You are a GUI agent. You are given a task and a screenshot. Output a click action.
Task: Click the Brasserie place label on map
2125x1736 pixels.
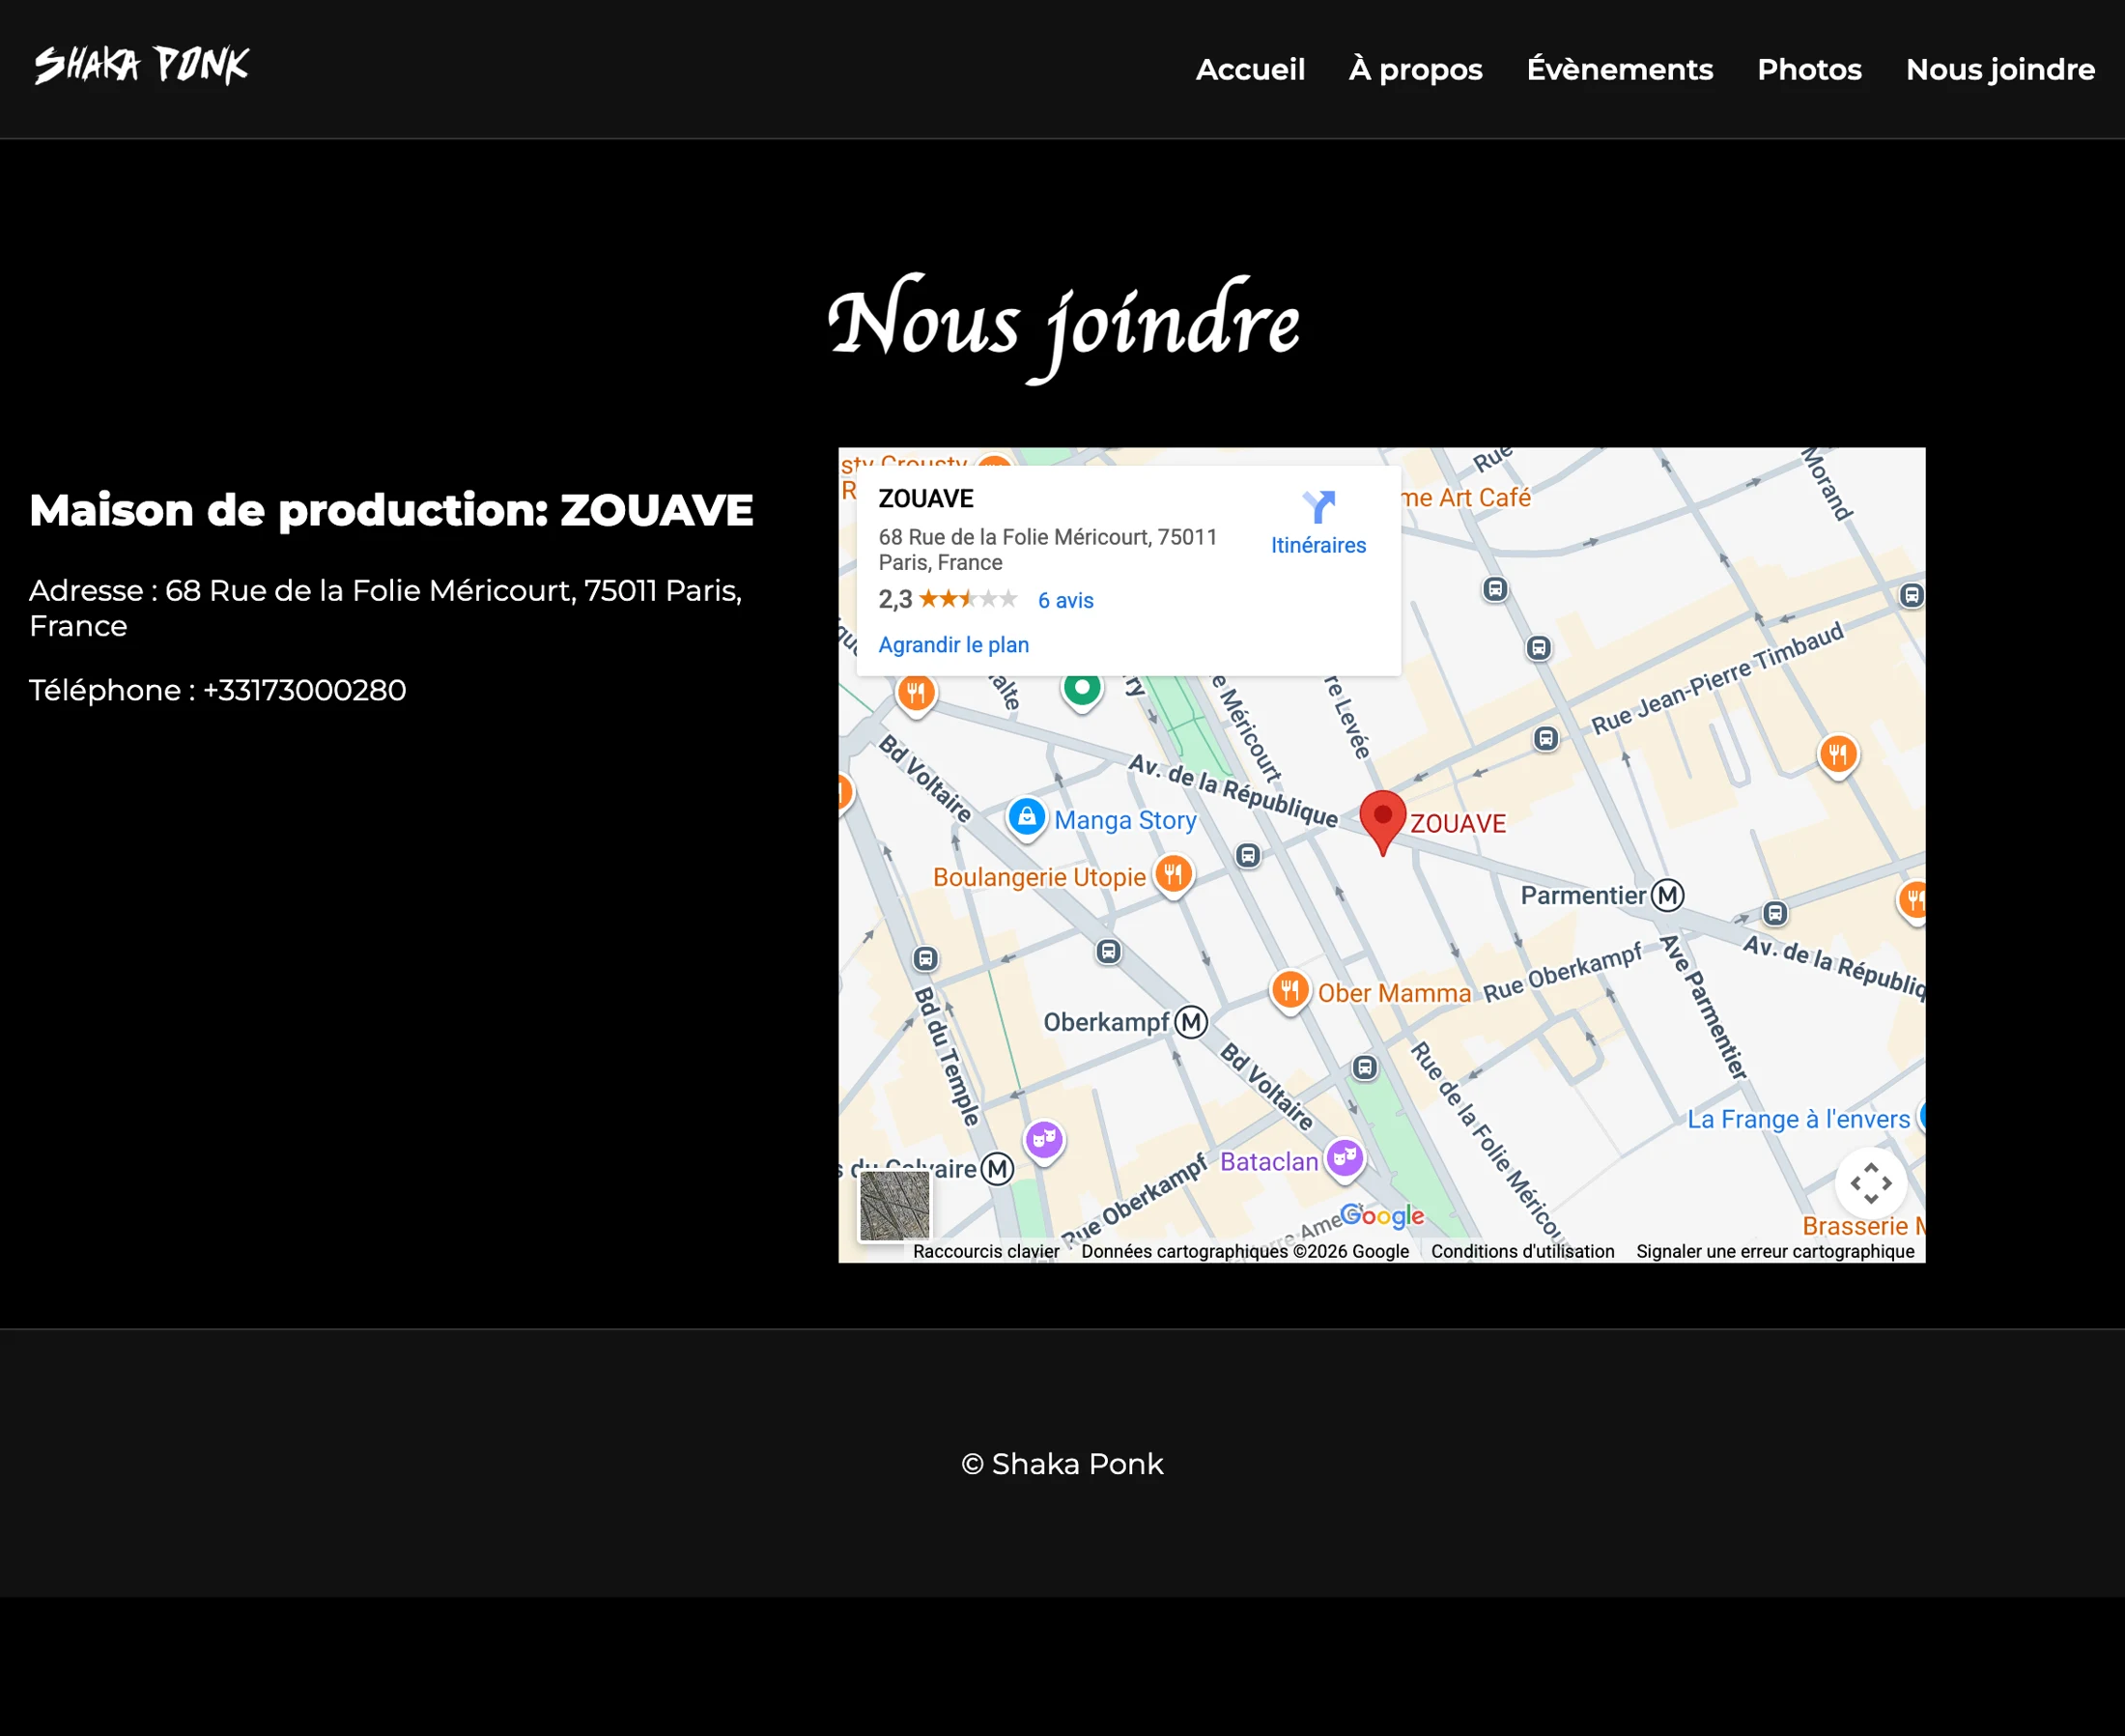click(1863, 1226)
